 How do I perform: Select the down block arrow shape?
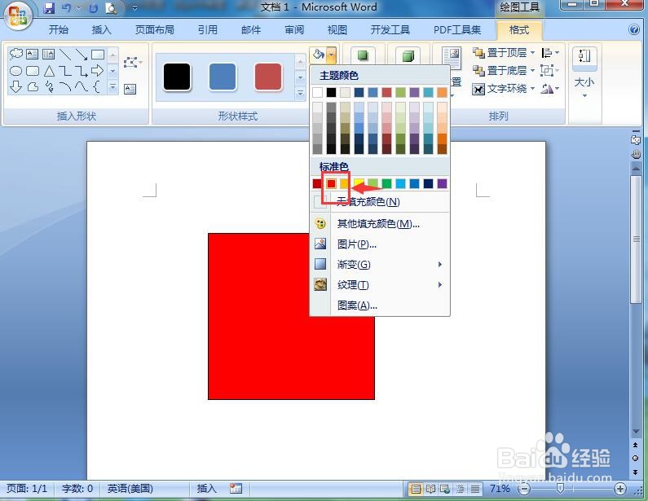(16, 86)
